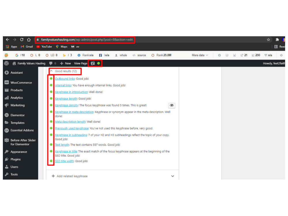Screen dimensions: 288x216
Task: Bookmark this page with the star icon
Action: coord(268,39)
